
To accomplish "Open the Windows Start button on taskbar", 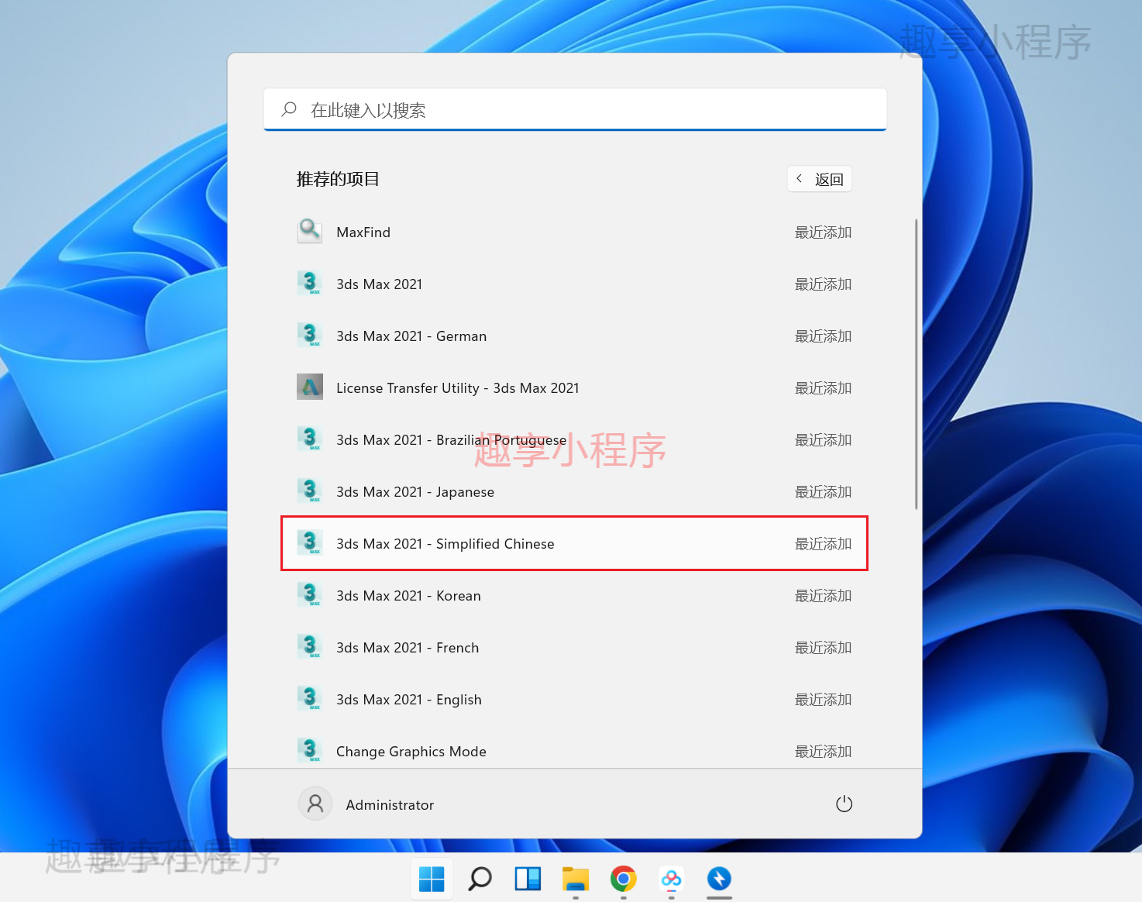I will tap(432, 879).
